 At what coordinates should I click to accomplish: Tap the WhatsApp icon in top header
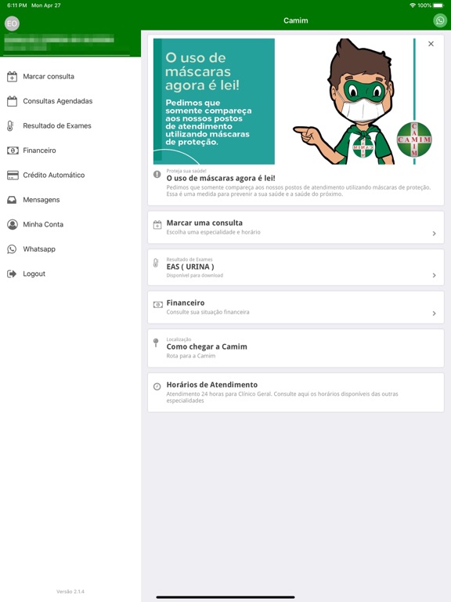coord(440,20)
